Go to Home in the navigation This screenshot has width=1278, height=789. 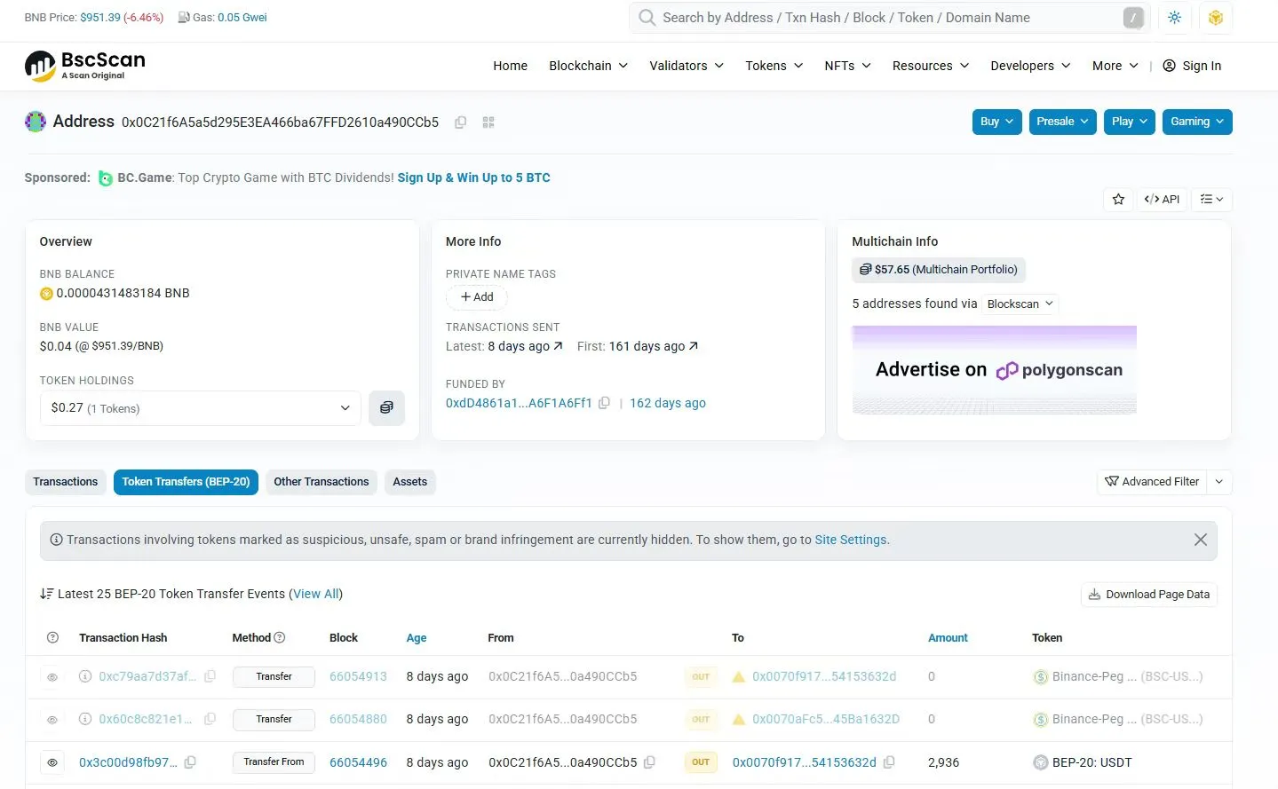tap(510, 66)
